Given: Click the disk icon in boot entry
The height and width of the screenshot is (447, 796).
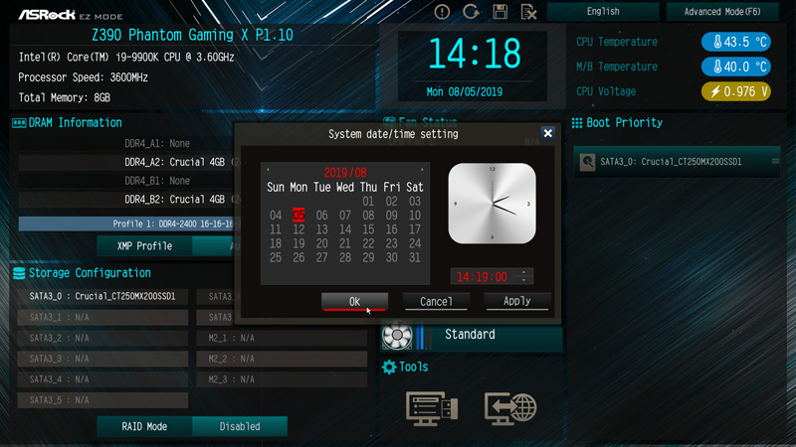Looking at the screenshot, I should [x=587, y=162].
